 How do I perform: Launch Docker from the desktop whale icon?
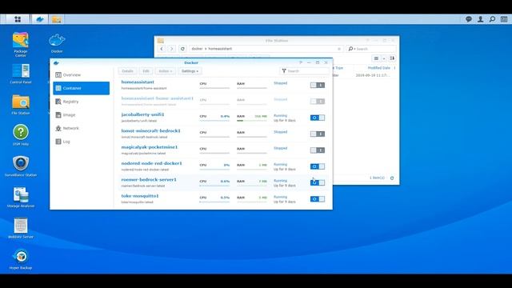(57, 43)
